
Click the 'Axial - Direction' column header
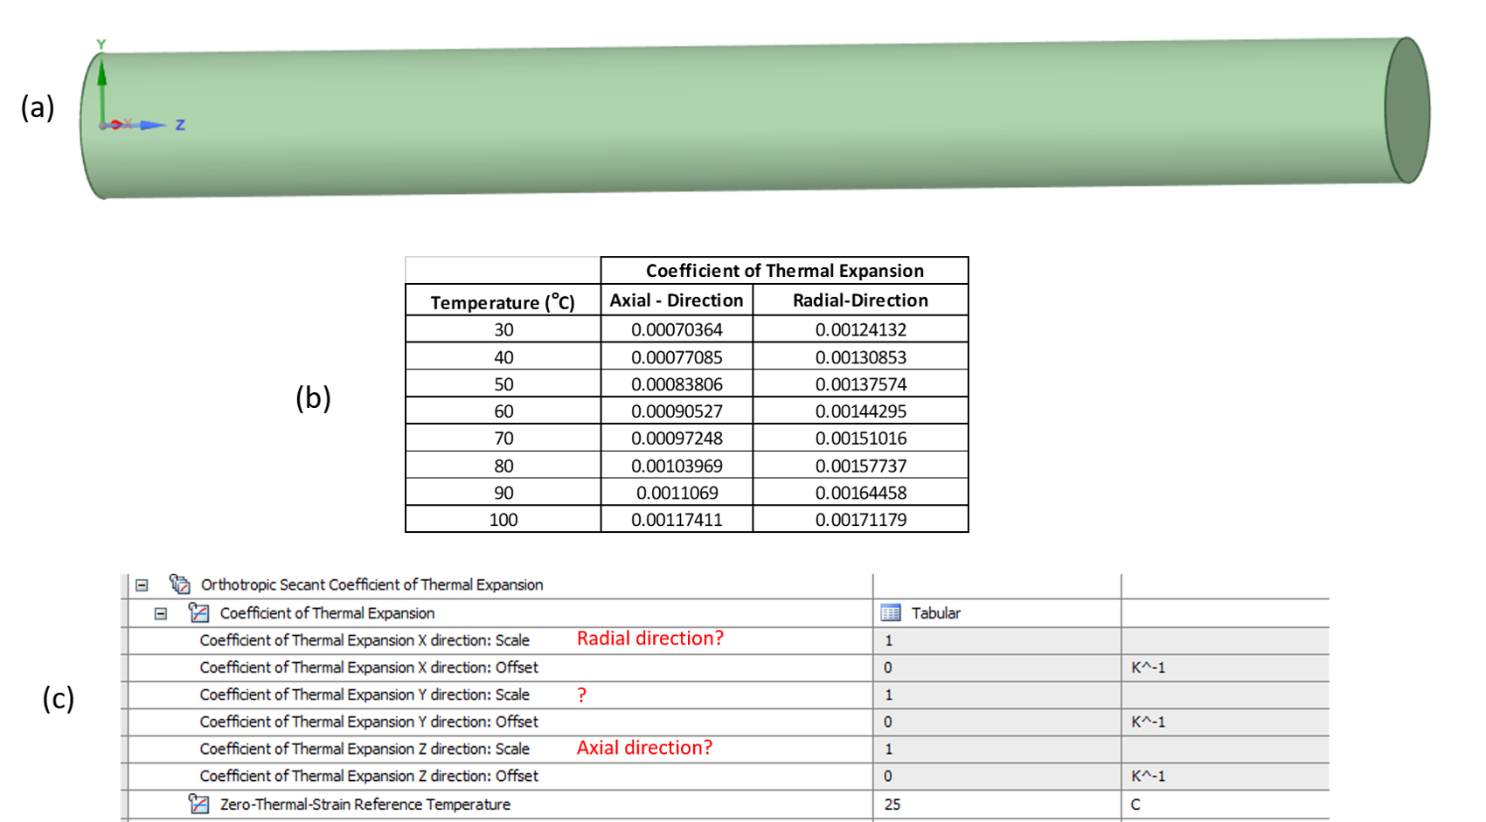[x=677, y=300]
